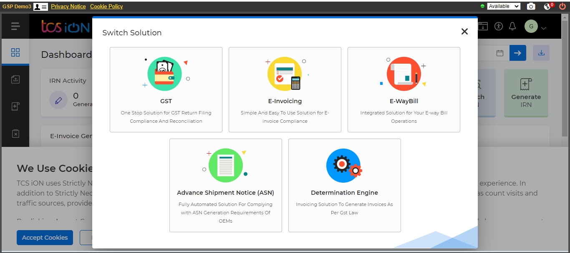Click the pencil icon in IRN Activity
The image size is (570, 253).
pyautogui.click(x=58, y=100)
